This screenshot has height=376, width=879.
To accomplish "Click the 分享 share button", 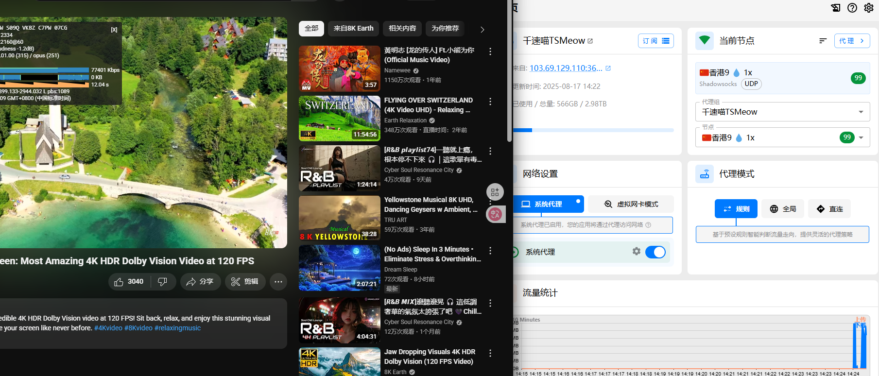I will [200, 282].
